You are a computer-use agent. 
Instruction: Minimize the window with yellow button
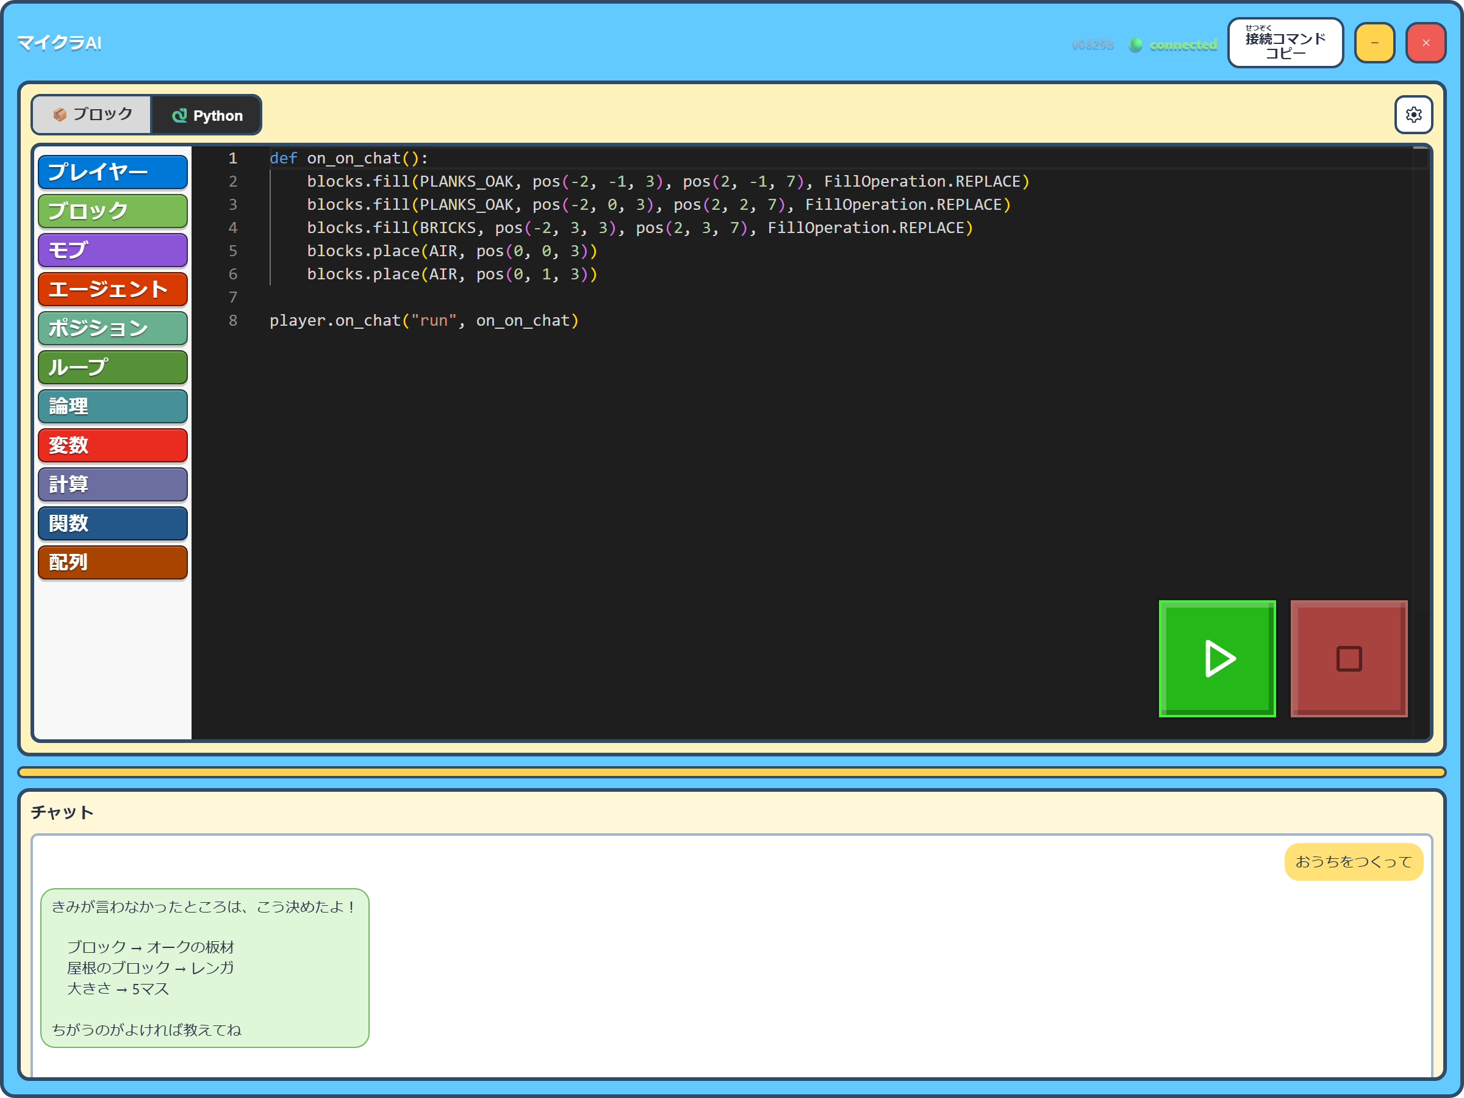pos(1374,43)
